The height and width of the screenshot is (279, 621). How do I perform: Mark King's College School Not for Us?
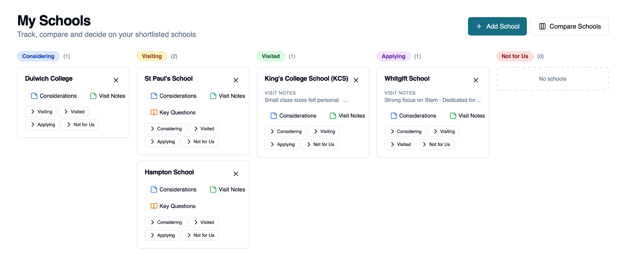[320, 144]
